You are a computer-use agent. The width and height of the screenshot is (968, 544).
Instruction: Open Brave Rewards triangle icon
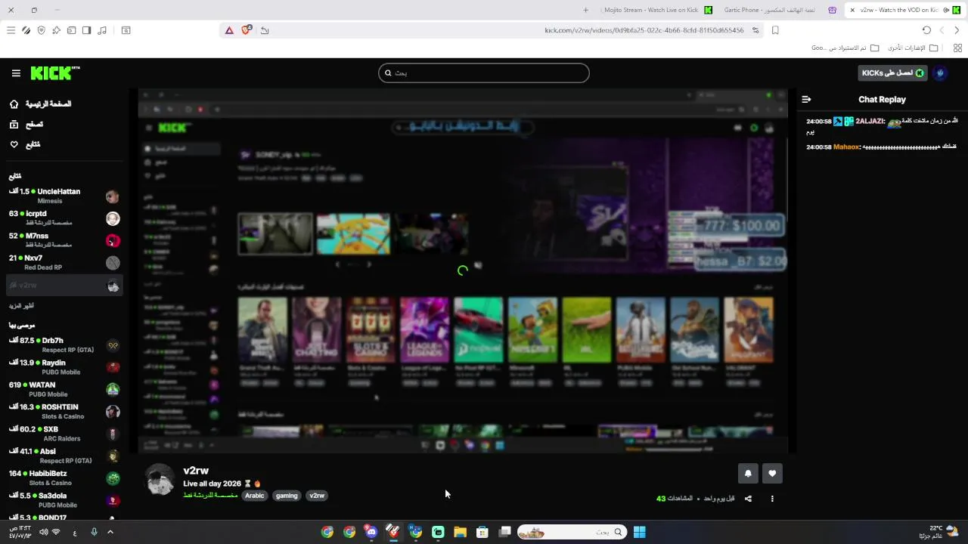[229, 30]
